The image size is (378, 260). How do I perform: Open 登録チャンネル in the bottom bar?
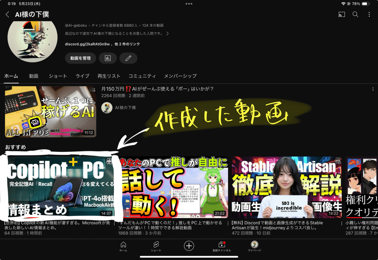(x=221, y=246)
